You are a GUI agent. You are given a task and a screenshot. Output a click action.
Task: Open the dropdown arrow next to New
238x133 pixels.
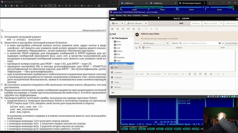[x=122, y=23]
